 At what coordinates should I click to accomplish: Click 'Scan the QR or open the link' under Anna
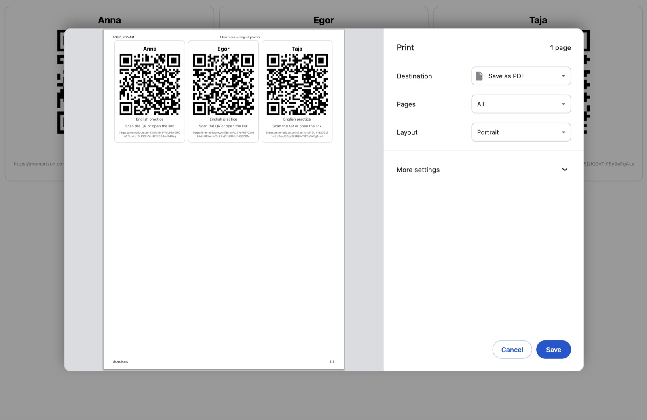coord(150,126)
